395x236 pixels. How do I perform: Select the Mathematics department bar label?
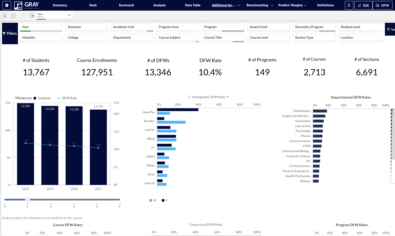302,111
